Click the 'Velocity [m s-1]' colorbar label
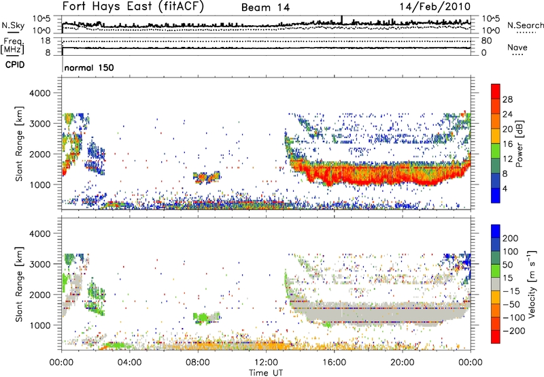This screenshot has height=377, width=544. click(x=532, y=284)
